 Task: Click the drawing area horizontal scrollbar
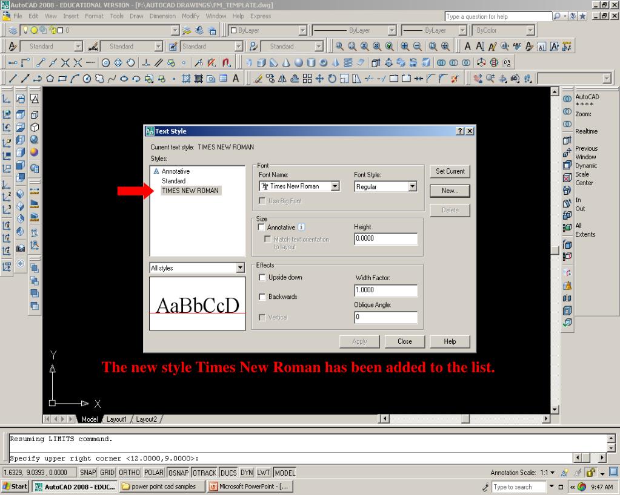[465, 418]
